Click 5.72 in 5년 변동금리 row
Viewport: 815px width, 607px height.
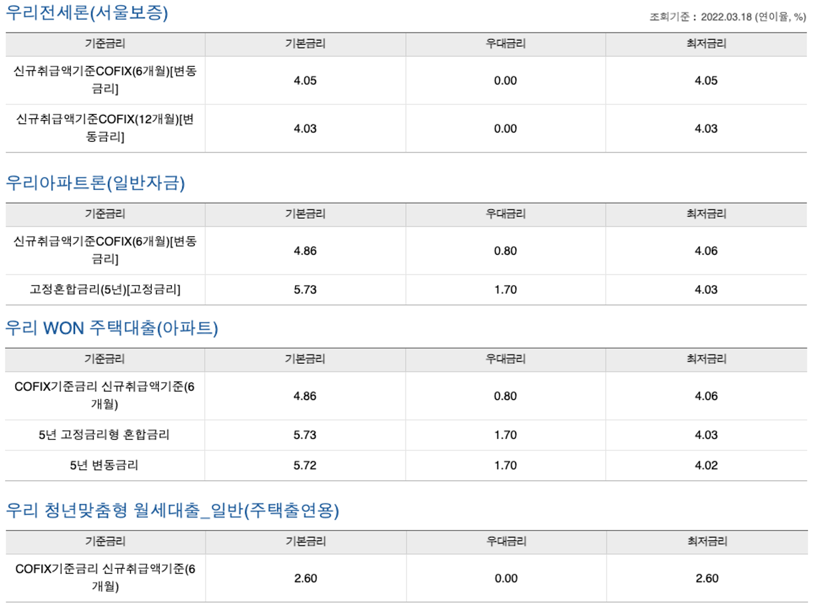point(305,465)
